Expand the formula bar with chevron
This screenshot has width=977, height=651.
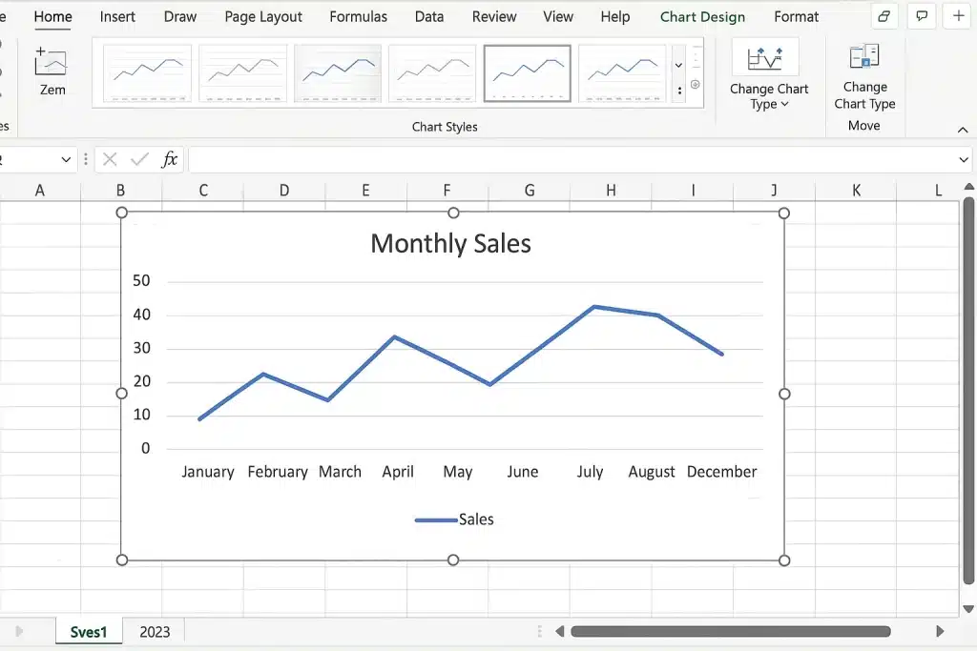pos(963,159)
